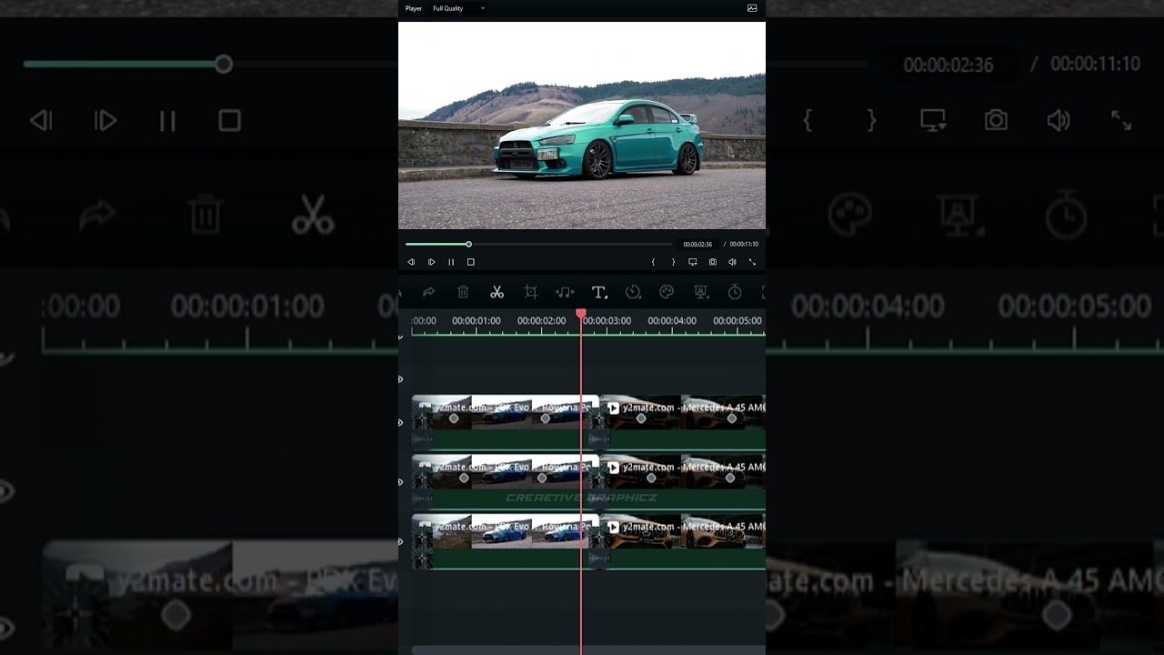The image size is (1164, 655).
Task: Set the mark in point with left brace
Action: click(x=653, y=262)
